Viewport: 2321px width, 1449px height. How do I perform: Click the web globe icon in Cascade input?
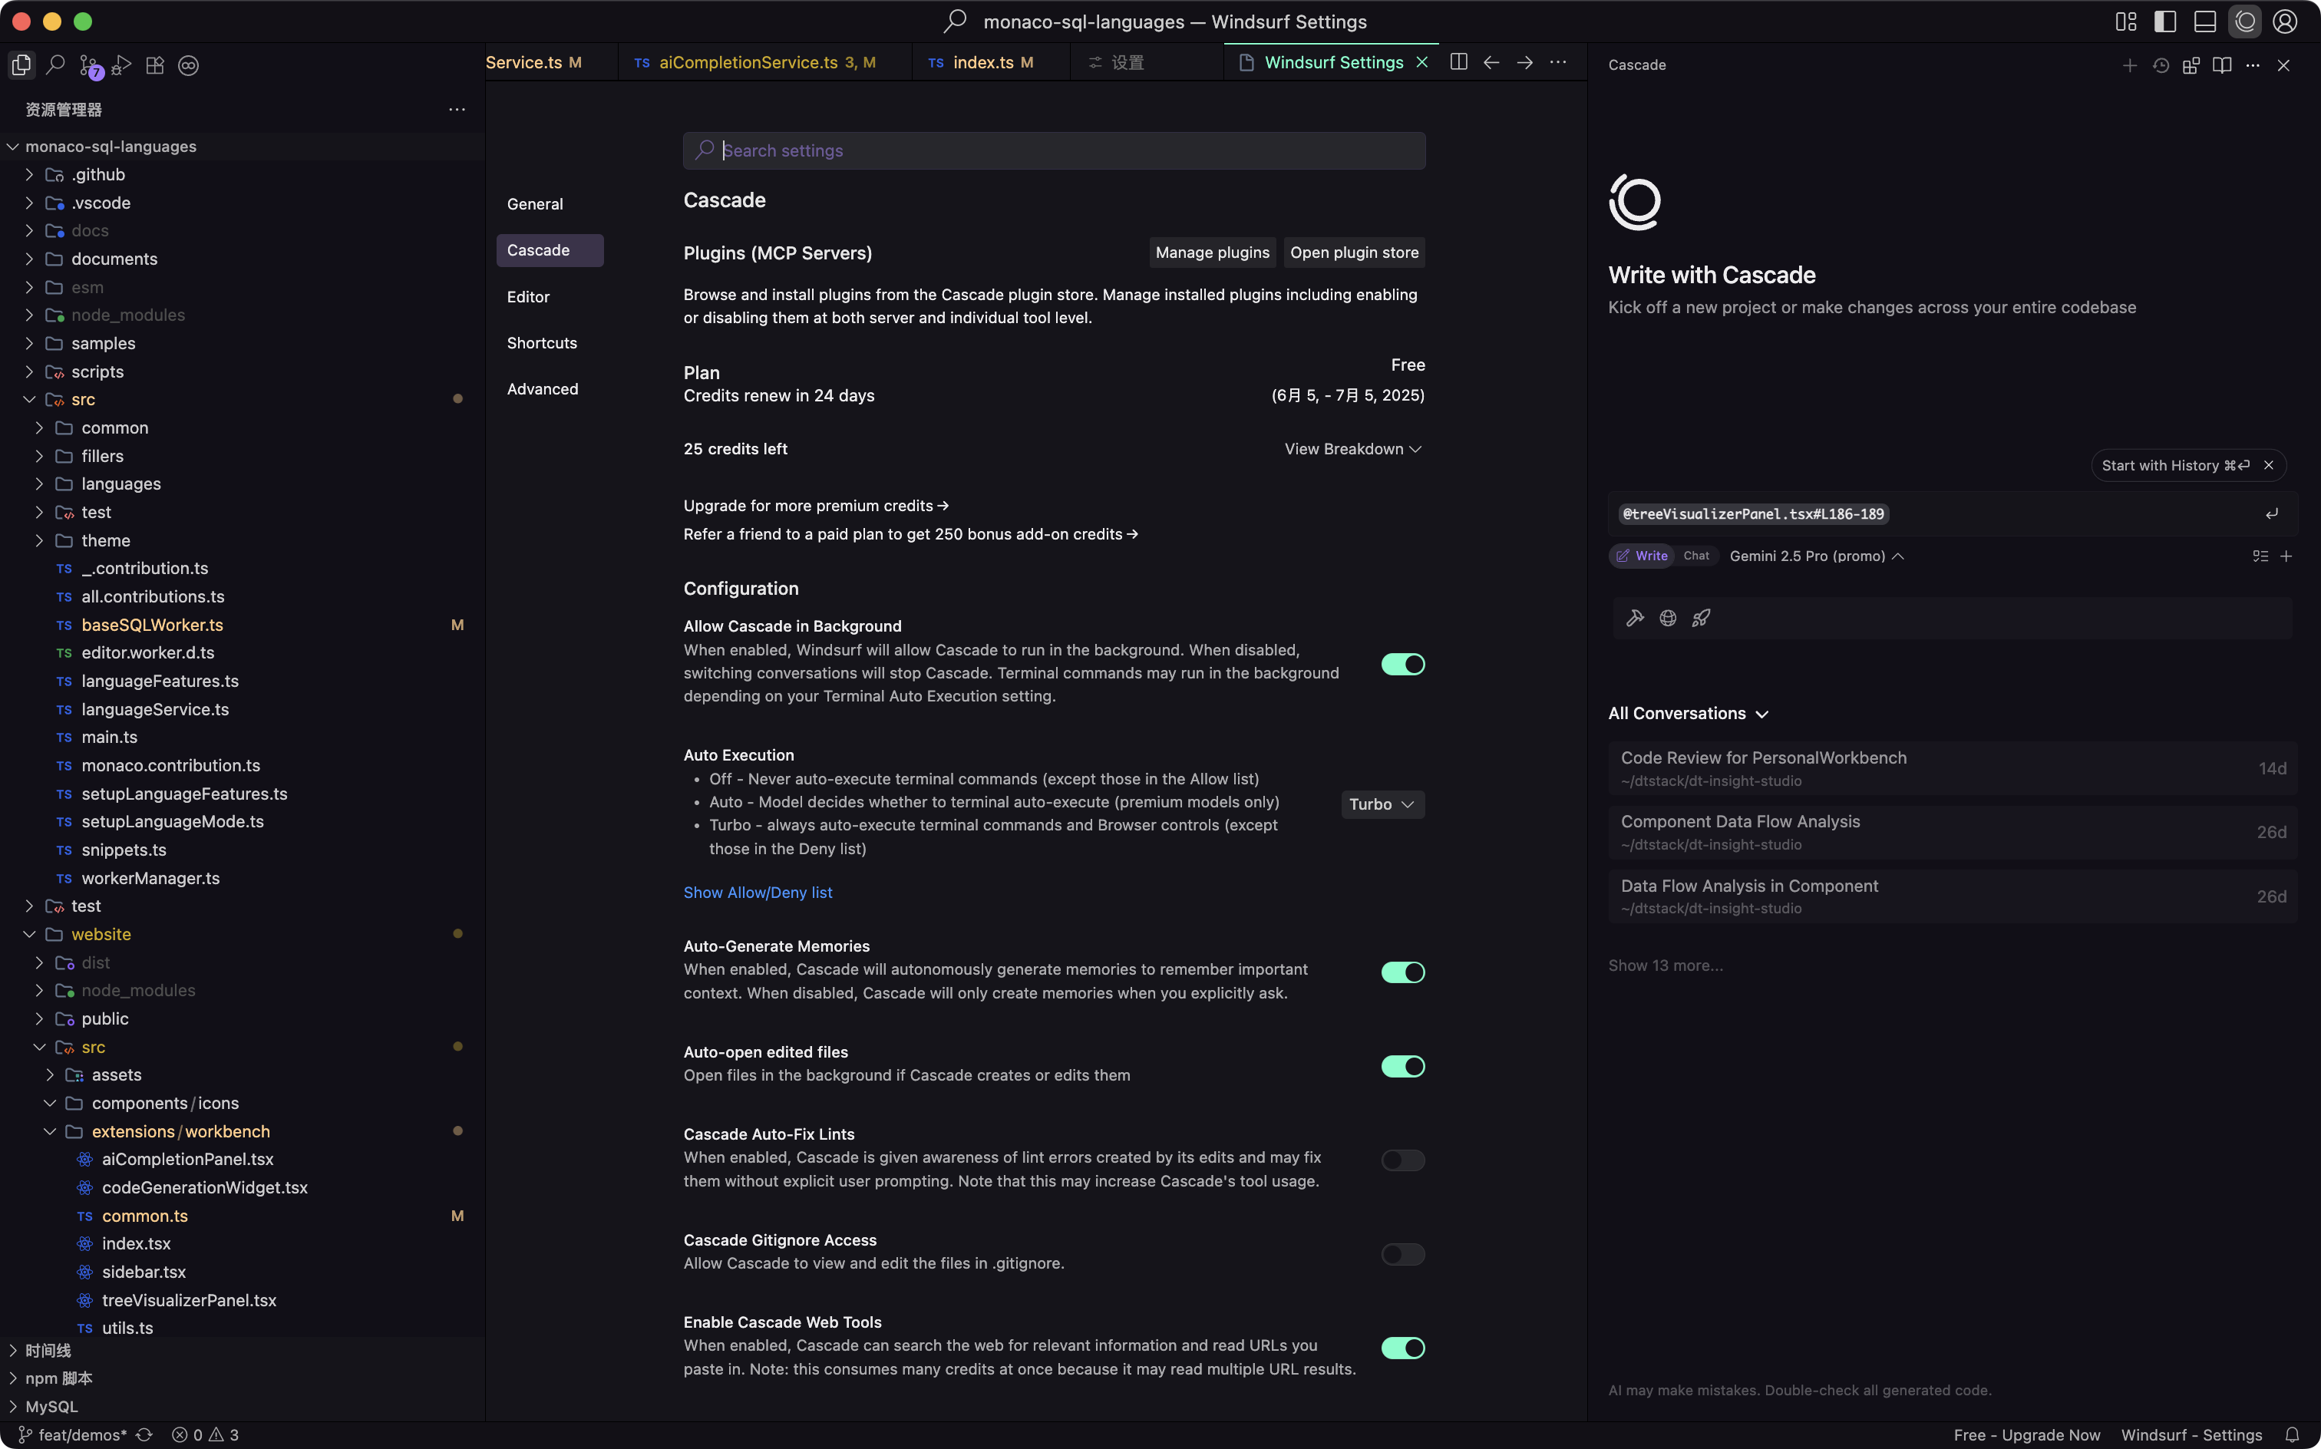click(x=1667, y=618)
